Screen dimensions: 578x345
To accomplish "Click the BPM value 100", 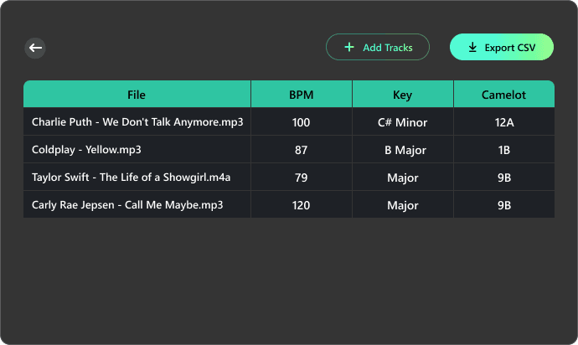I will click(302, 122).
